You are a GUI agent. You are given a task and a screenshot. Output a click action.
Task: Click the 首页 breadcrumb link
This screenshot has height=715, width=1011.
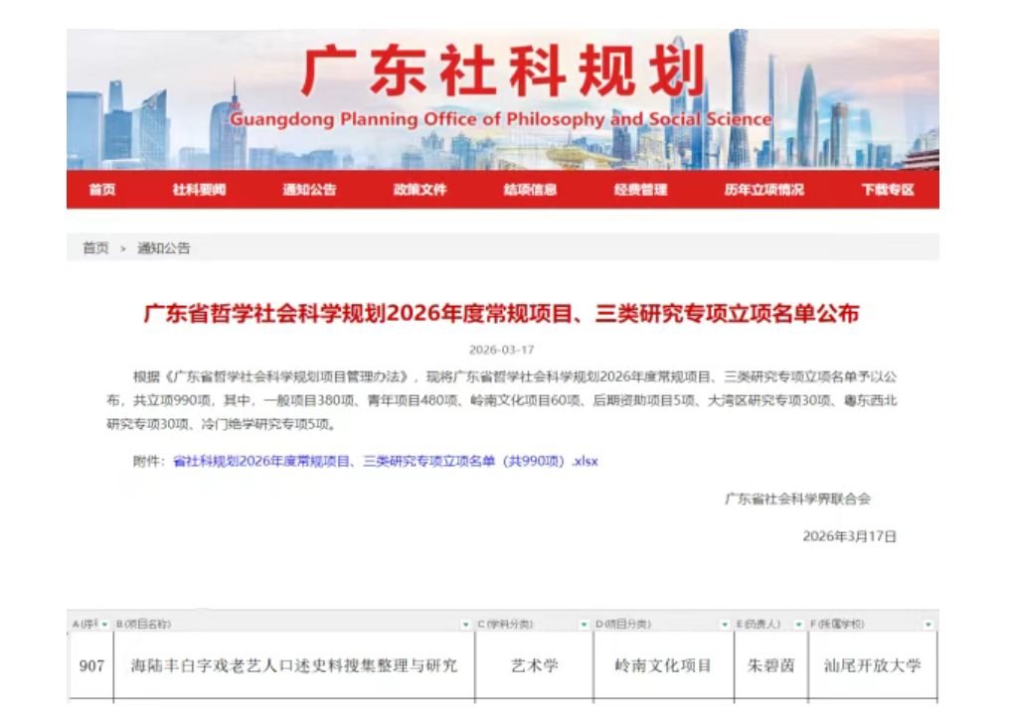(x=95, y=248)
